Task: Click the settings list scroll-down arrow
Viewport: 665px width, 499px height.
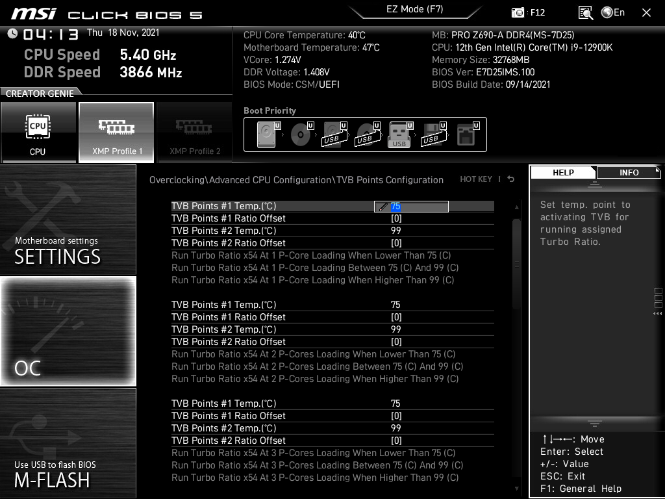Action: pos(516,489)
